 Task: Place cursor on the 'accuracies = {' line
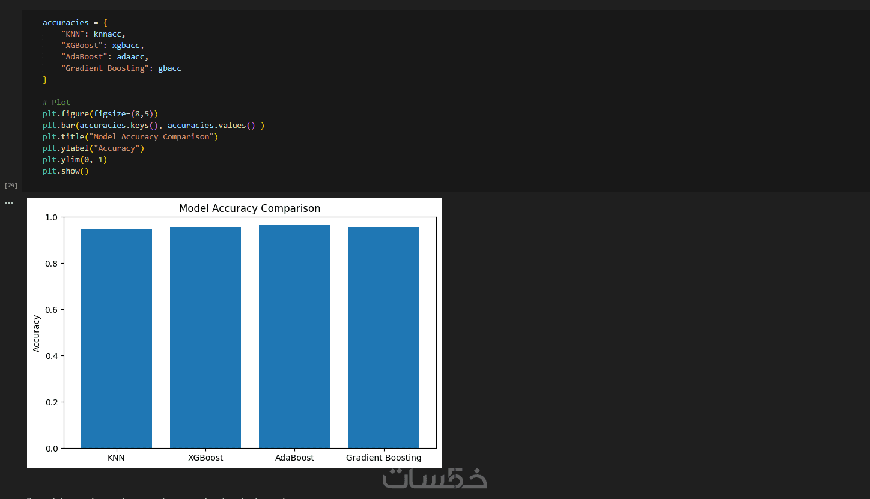click(75, 23)
